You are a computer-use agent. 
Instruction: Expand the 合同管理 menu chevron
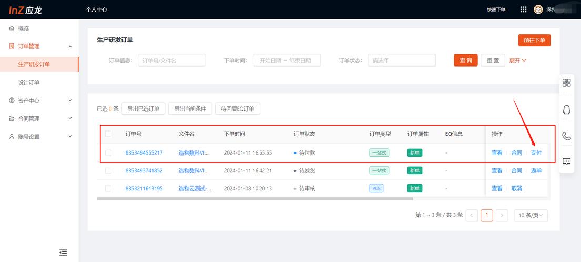70,118
